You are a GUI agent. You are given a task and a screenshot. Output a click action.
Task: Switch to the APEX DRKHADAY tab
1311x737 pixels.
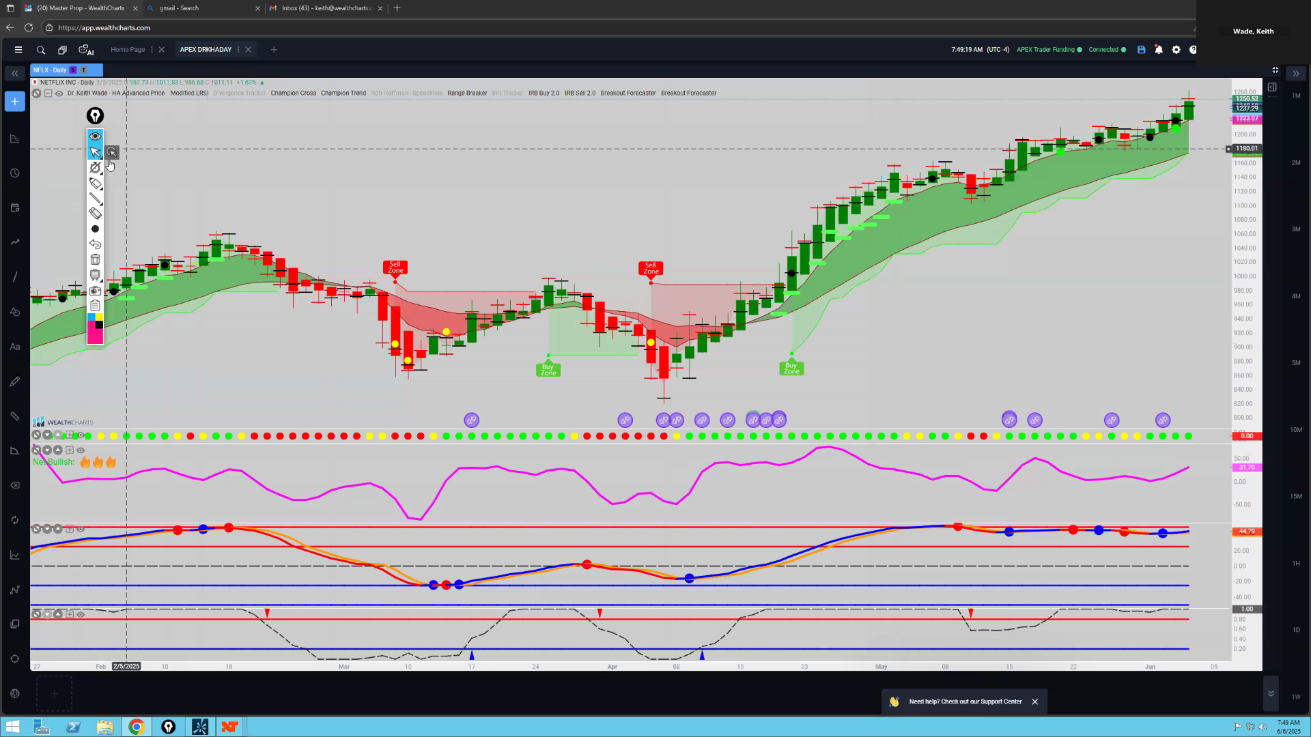pyautogui.click(x=206, y=50)
